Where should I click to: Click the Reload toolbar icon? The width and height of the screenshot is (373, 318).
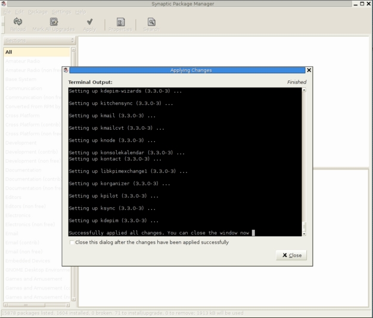click(x=17, y=22)
